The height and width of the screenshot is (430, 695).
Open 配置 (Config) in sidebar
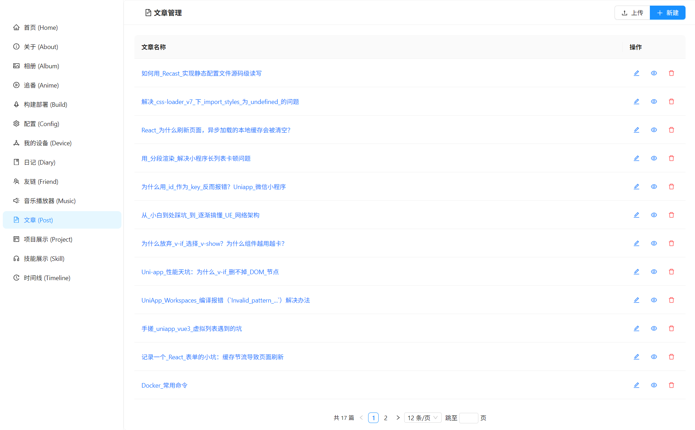(x=62, y=124)
